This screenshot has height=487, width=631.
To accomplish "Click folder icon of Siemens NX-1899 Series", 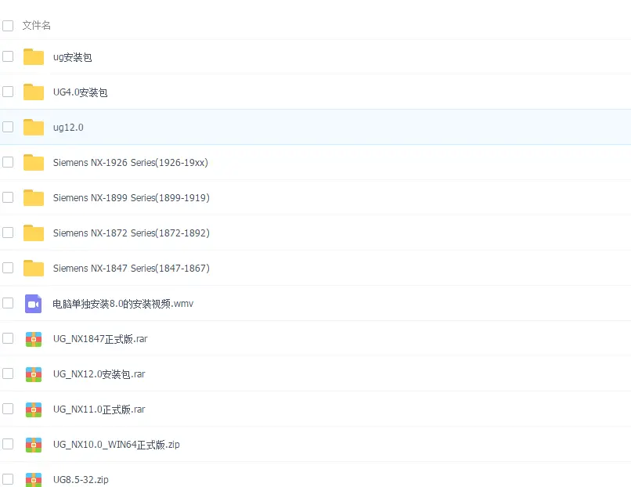I will [x=34, y=197].
